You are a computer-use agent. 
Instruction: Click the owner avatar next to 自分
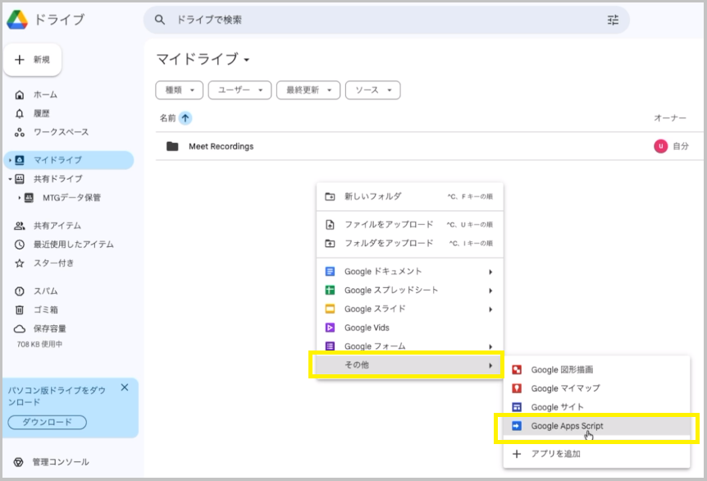click(x=660, y=146)
